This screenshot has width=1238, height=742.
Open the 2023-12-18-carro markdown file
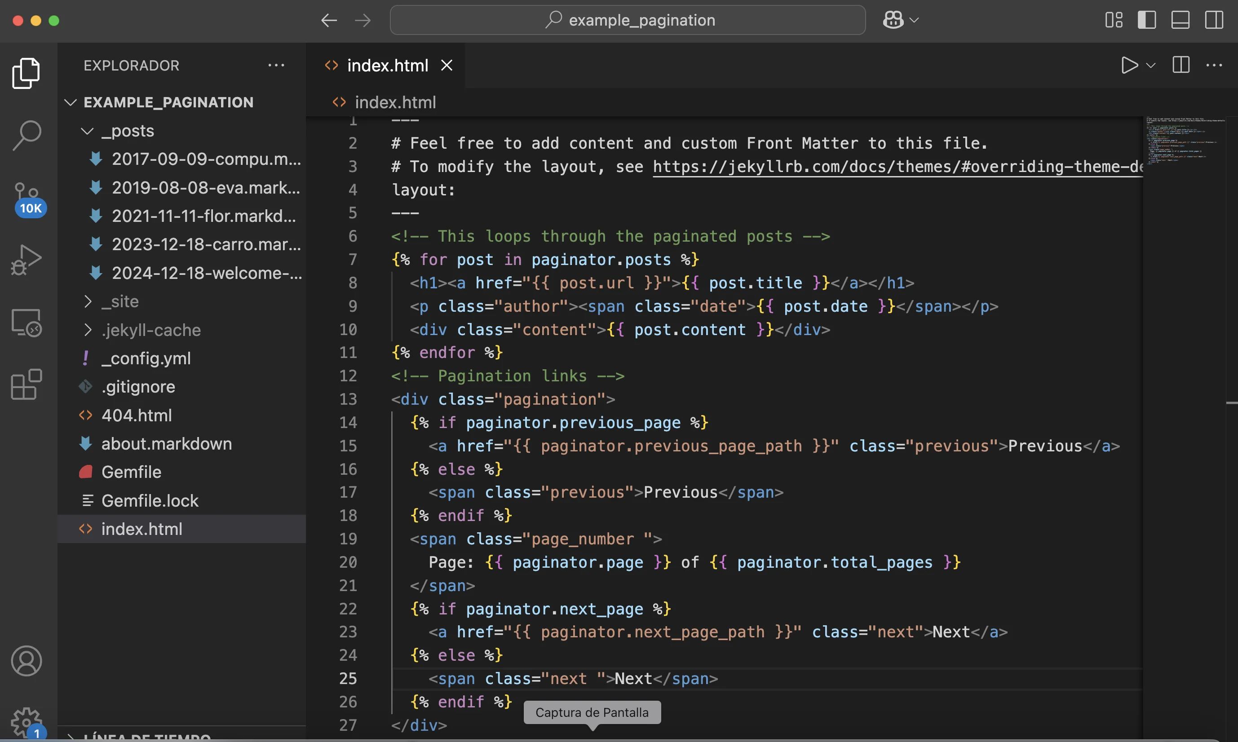pyautogui.click(x=182, y=244)
